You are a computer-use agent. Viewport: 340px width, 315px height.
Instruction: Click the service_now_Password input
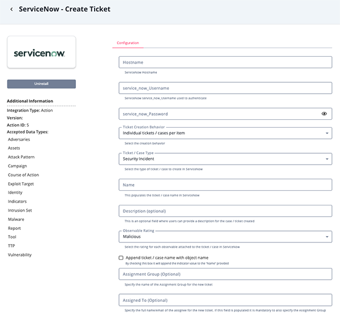click(x=218, y=114)
